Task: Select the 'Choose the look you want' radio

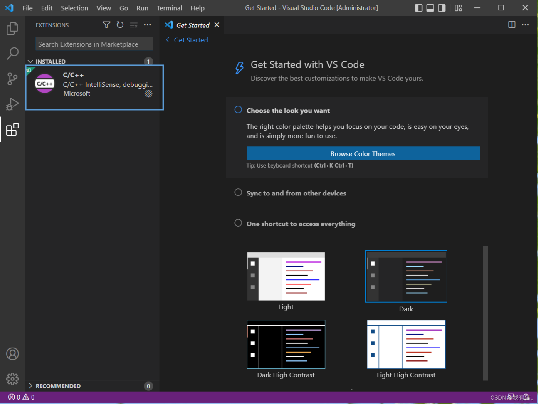Action: (238, 109)
